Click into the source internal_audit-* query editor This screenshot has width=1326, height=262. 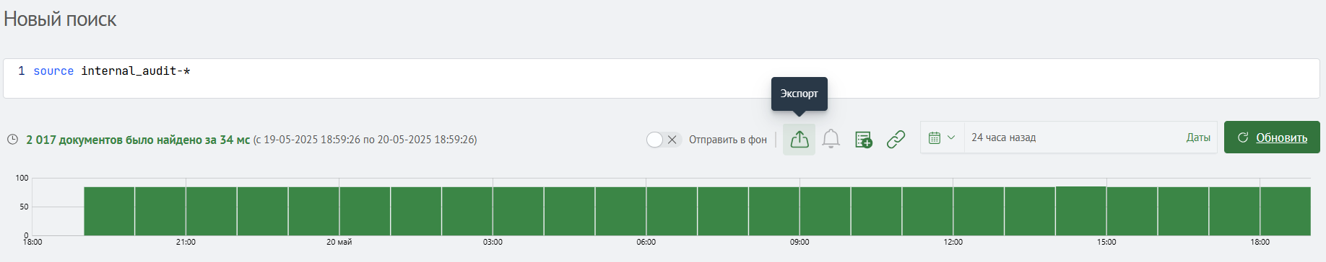tap(662, 78)
